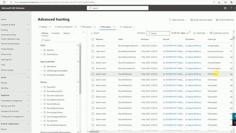
Task: Open Secure score page
Action: tap(6, 54)
